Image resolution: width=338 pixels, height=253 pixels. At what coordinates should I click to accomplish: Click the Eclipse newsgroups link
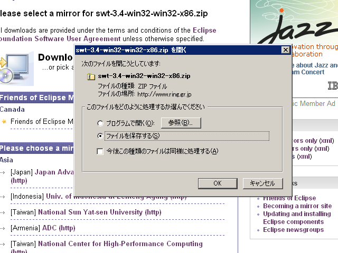pos(293,230)
